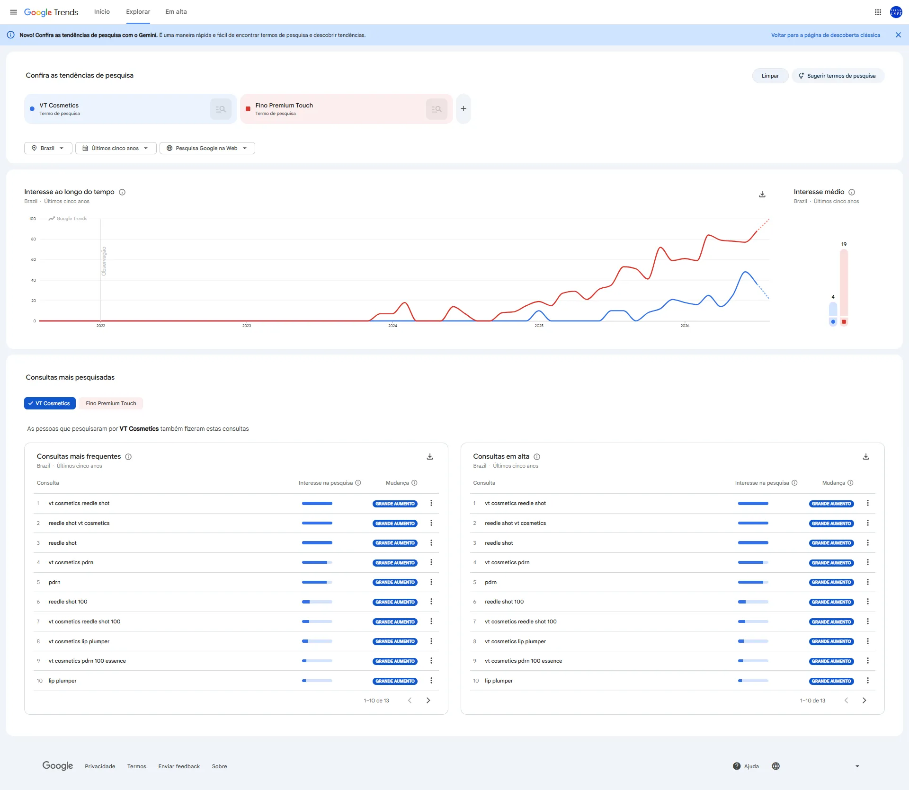Click Voltar para a página de descoberta clássica
909x790 pixels.
click(x=826, y=35)
